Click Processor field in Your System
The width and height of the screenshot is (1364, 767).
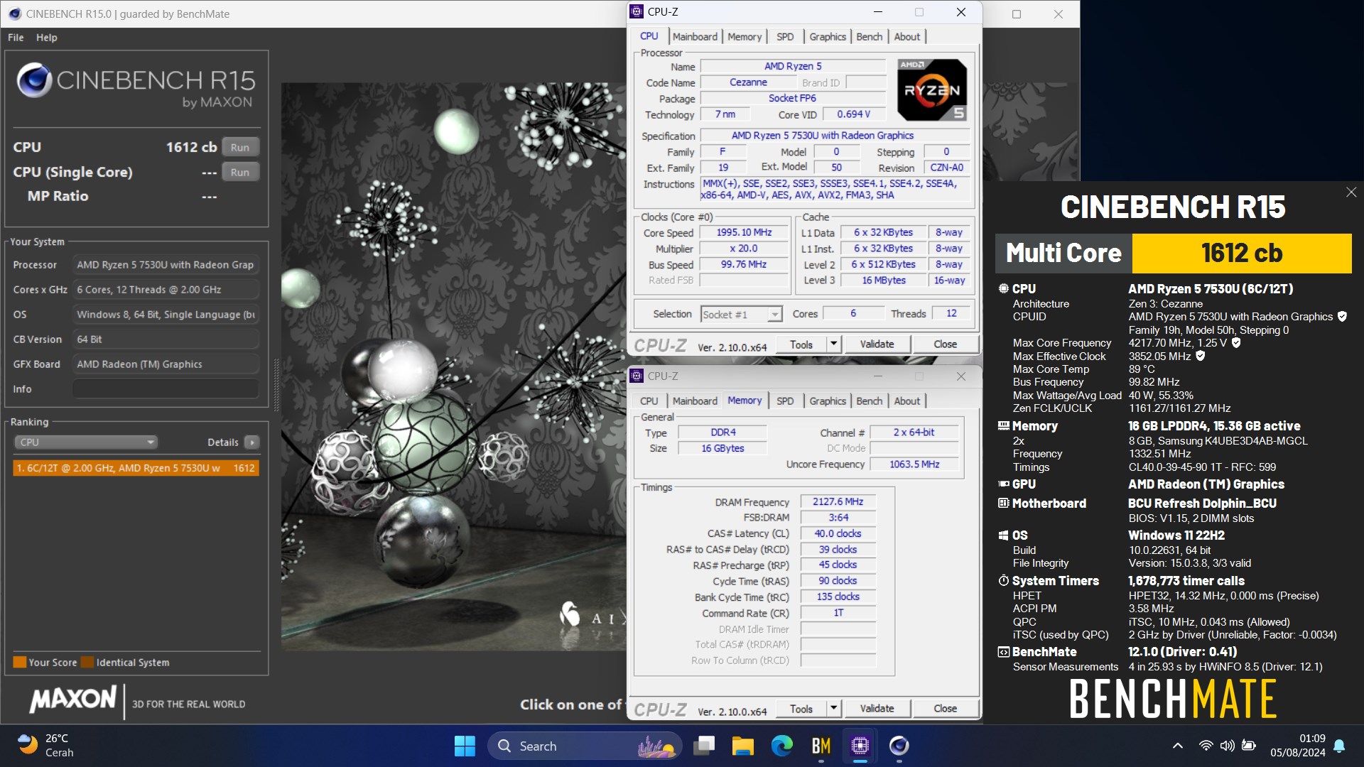click(165, 265)
